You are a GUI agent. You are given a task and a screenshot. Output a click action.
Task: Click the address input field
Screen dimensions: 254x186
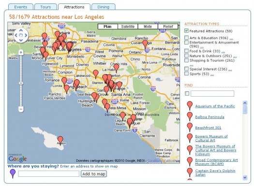pyautogui.click(x=49, y=174)
